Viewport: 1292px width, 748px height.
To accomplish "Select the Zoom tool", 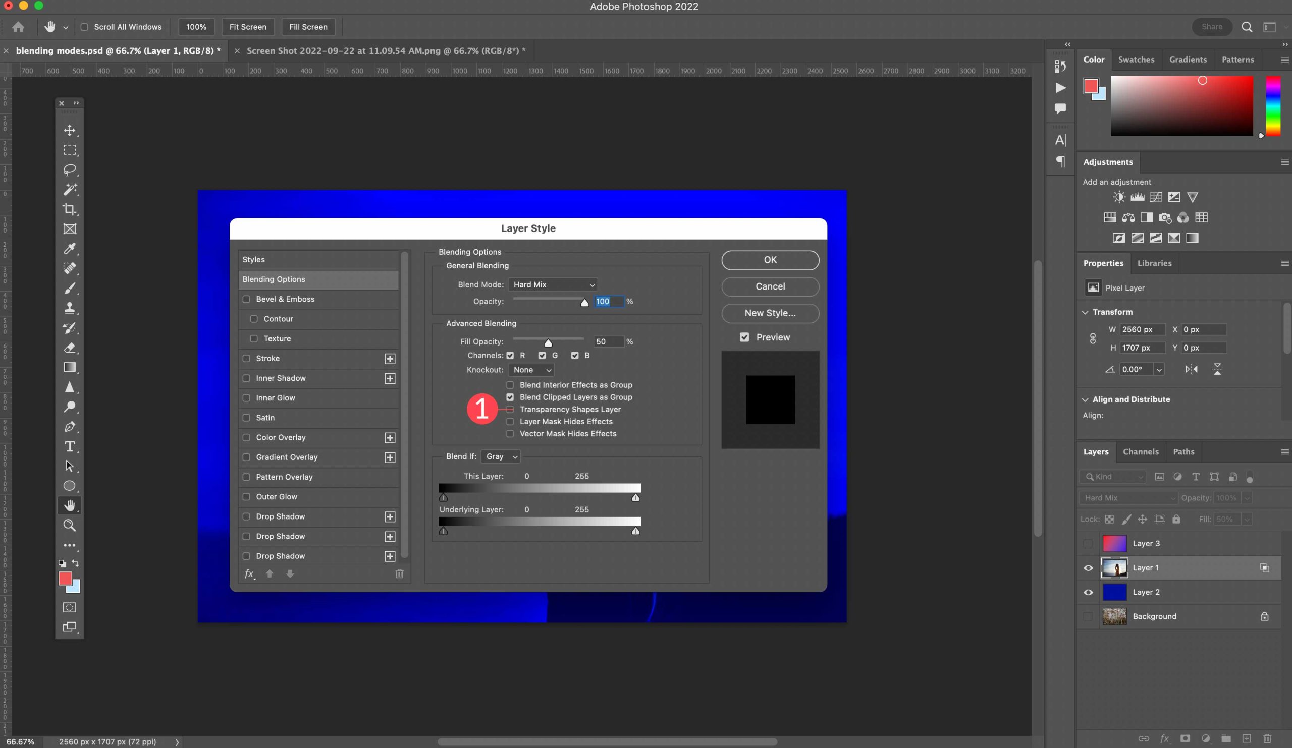I will 70,526.
